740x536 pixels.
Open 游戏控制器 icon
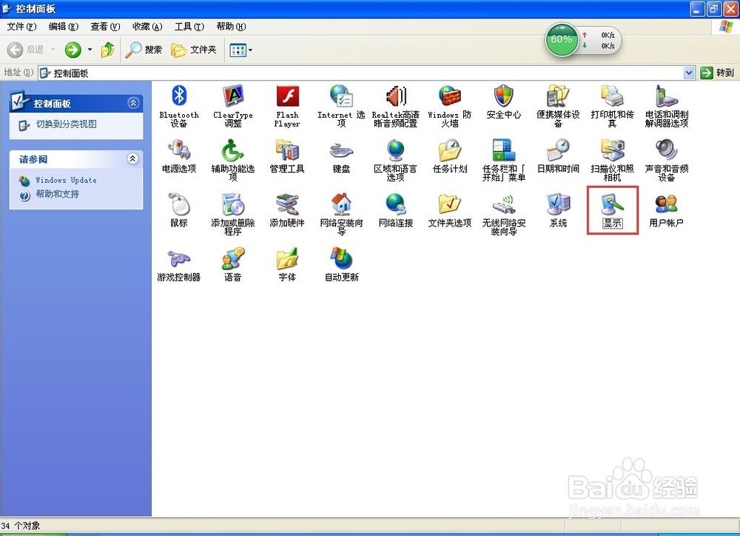pyautogui.click(x=179, y=264)
